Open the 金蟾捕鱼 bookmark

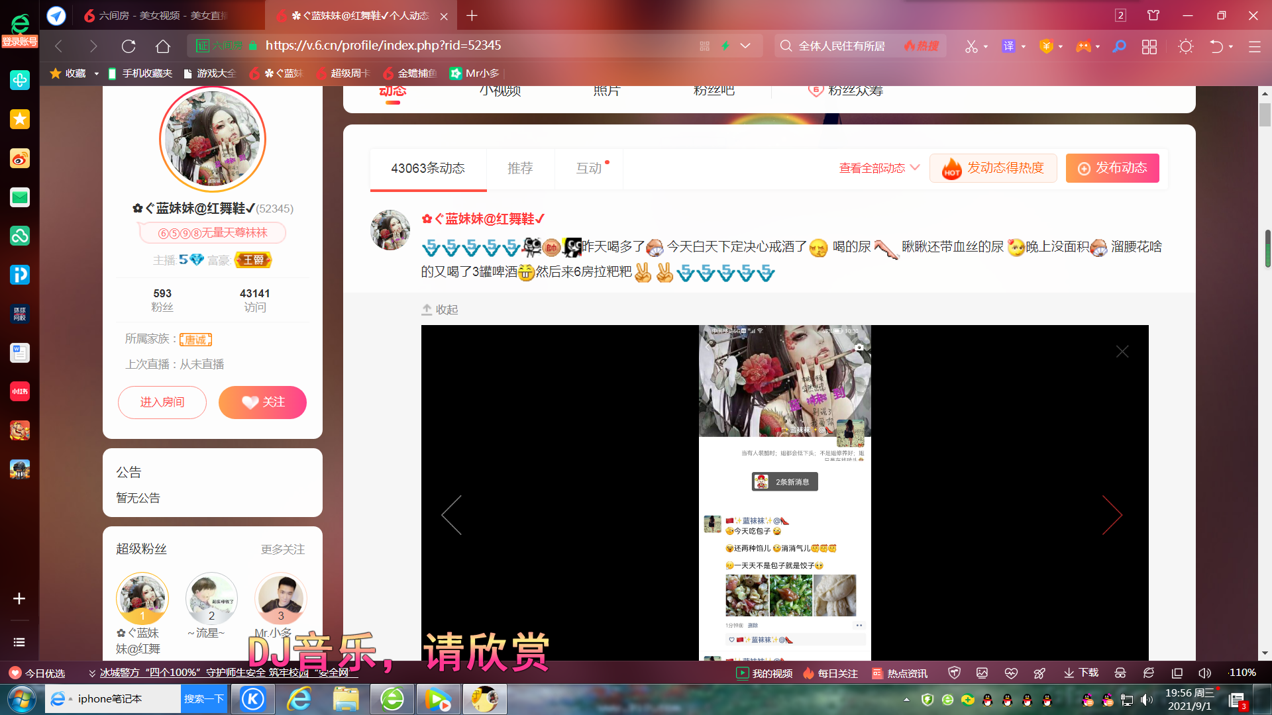(x=409, y=73)
